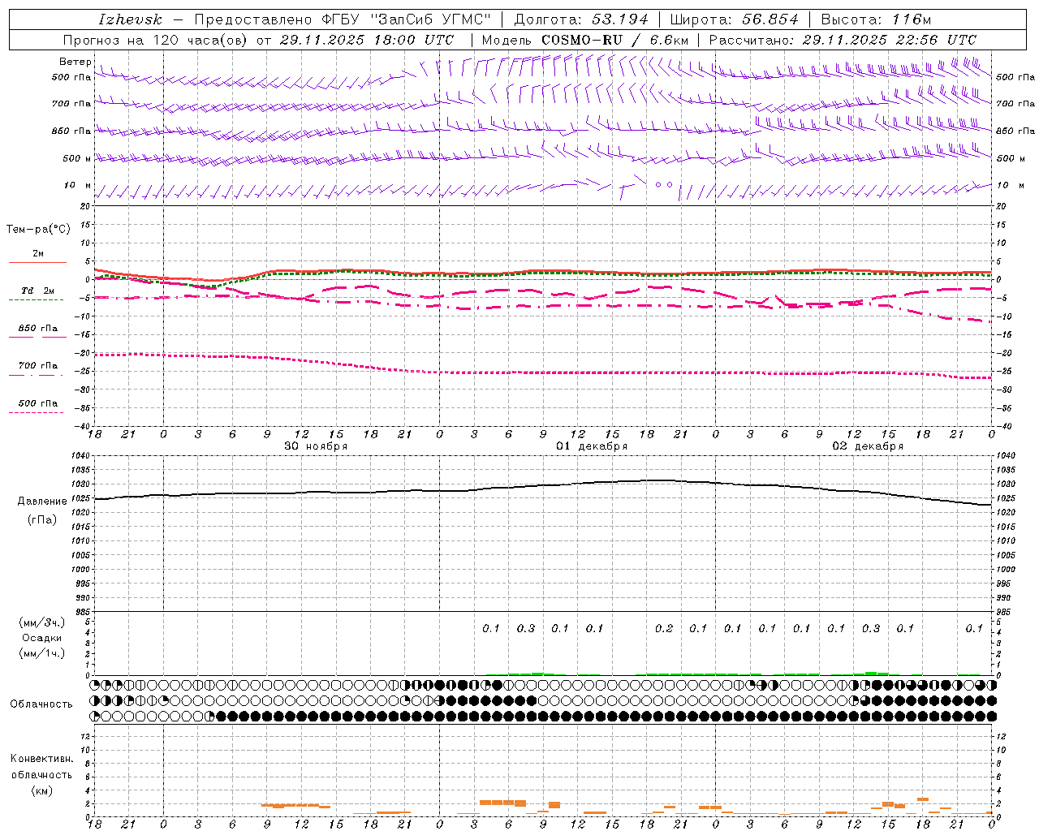Screen dimensions: 1039x831
Task: Click the '(мм/1ч.)' precipitation unit label
Action: [x=42, y=653]
